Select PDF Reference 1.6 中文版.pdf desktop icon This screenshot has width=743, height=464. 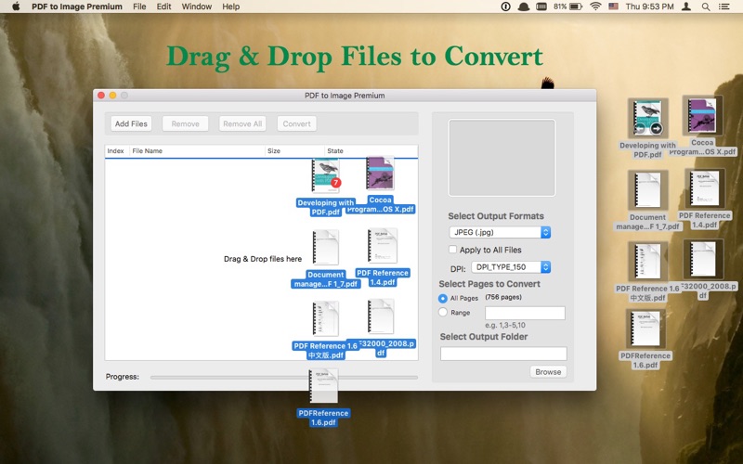(x=647, y=262)
